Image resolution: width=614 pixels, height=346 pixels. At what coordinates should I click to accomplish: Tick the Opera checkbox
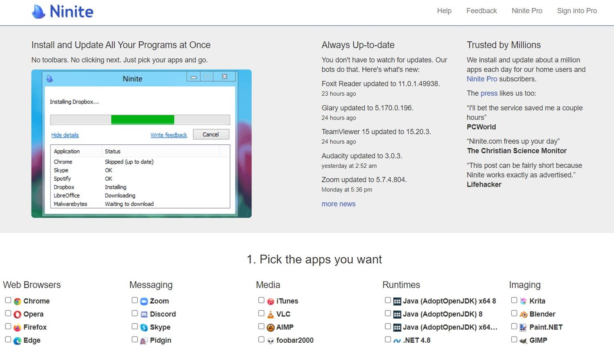tap(8, 313)
